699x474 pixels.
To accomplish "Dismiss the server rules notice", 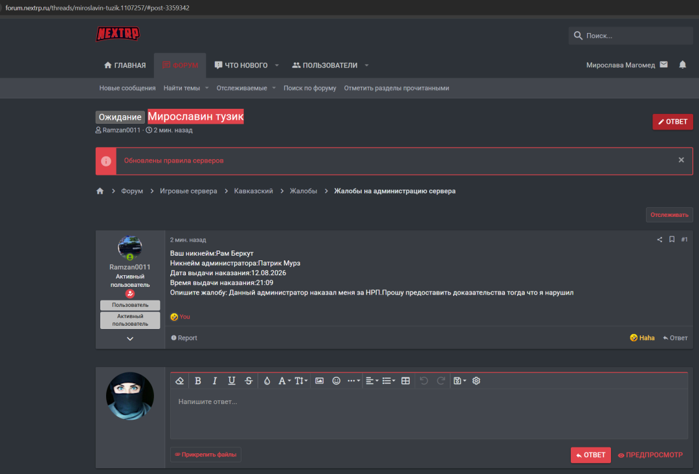I will click(681, 160).
